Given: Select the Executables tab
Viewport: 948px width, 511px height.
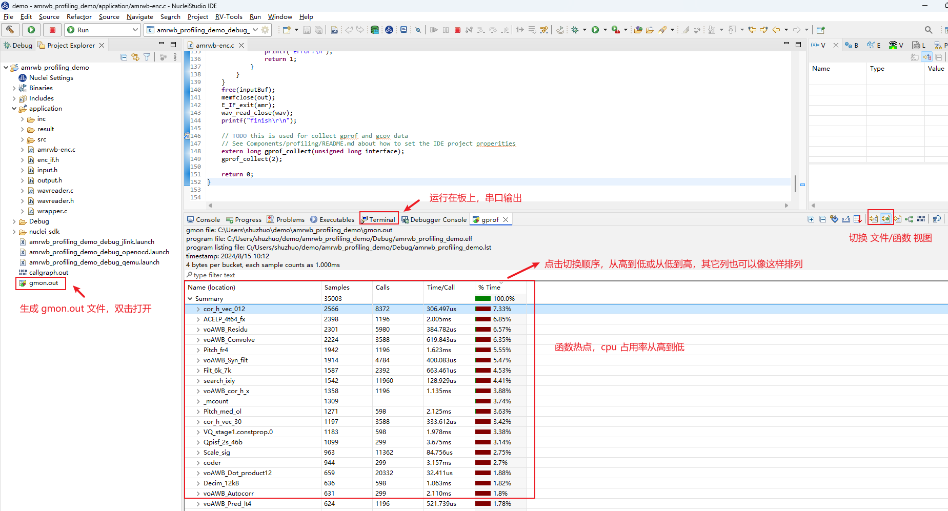Looking at the screenshot, I should tap(332, 219).
